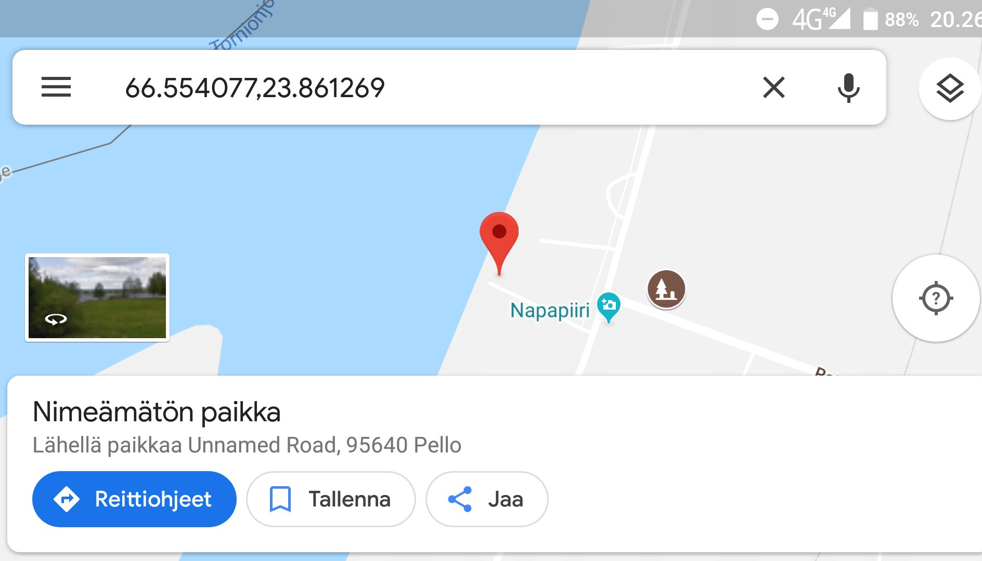Tap the brown park tree marker
The image size is (982, 561).
[x=666, y=289]
